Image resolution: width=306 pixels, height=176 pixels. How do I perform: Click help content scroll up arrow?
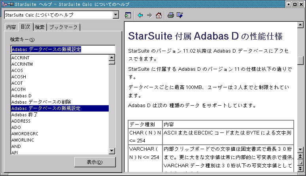point(300,25)
